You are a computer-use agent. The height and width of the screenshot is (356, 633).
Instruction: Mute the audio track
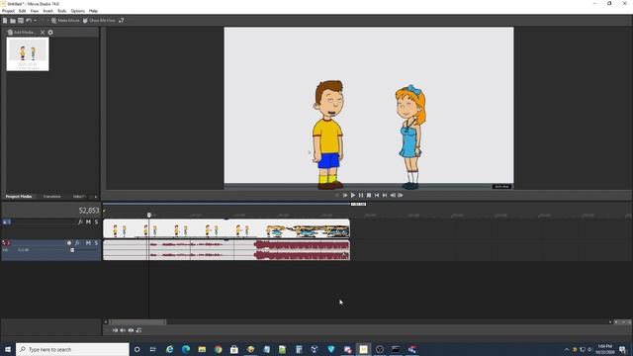tap(88, 243)
